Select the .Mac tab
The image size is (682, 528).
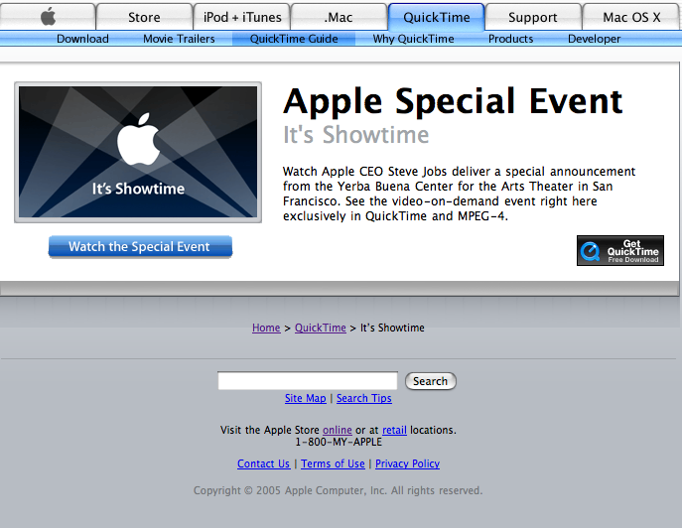click(339, 17)
